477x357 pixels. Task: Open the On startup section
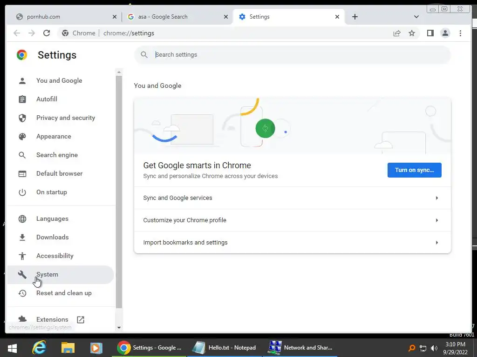[60, 192]
